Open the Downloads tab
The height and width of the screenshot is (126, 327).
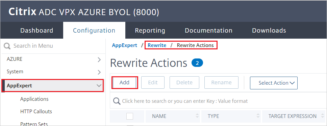(x=269, y=31)
